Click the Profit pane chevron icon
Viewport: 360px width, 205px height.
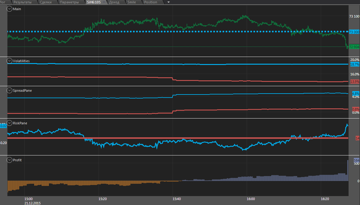tap(10, 160)
